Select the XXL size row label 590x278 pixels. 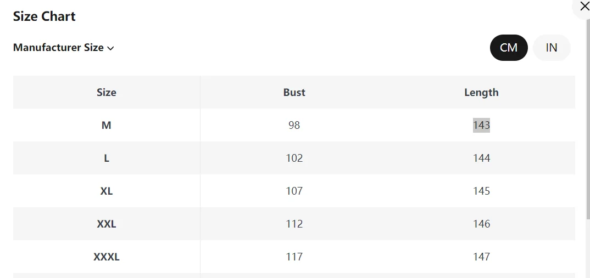(x=107, y=224)
